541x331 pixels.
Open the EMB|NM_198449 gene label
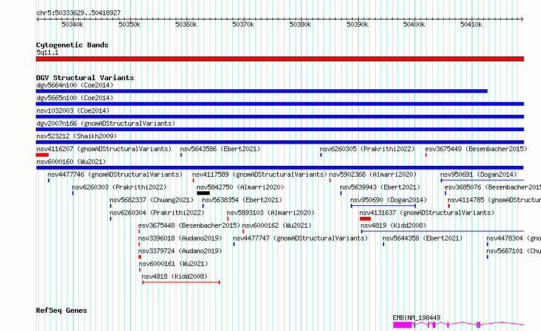click(416, 318)
